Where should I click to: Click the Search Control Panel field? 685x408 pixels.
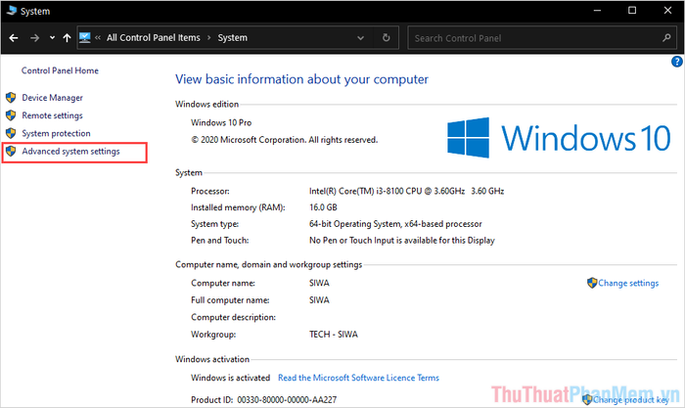tap(541, 38)
